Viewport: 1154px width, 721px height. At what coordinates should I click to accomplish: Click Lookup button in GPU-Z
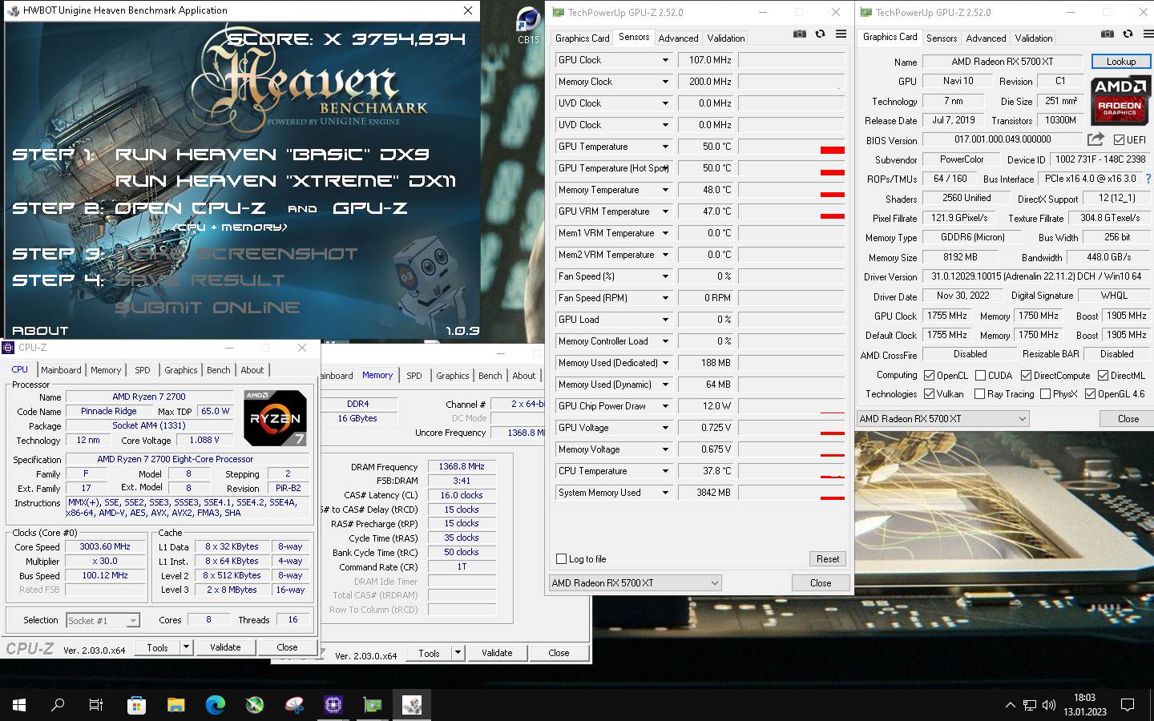[x=1120, y=62]
